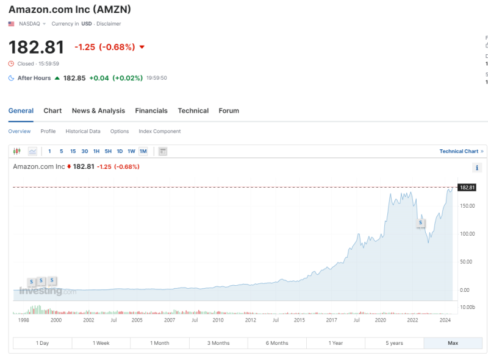This screenshot has width=488, height=354.
Task: Go to the Overview sub-tab
Action: click(20, 132)
